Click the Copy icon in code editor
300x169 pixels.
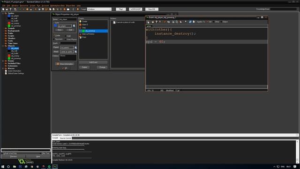pyautogui.click(x=177, y=22)
